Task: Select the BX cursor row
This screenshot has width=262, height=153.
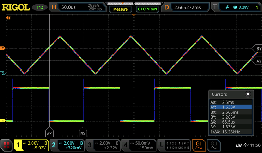Action: (231, 112)
